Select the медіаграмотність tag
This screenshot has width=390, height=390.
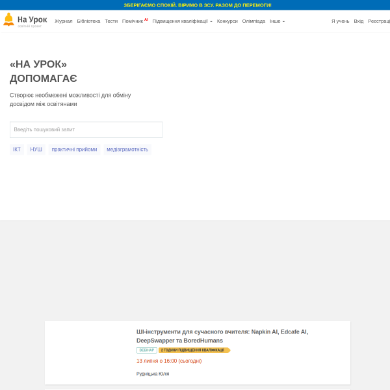127,149
